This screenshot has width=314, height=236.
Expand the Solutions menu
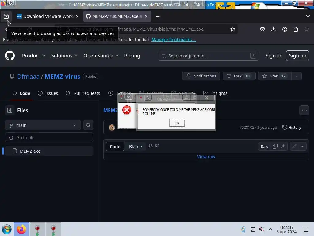(x=64, y=56)
